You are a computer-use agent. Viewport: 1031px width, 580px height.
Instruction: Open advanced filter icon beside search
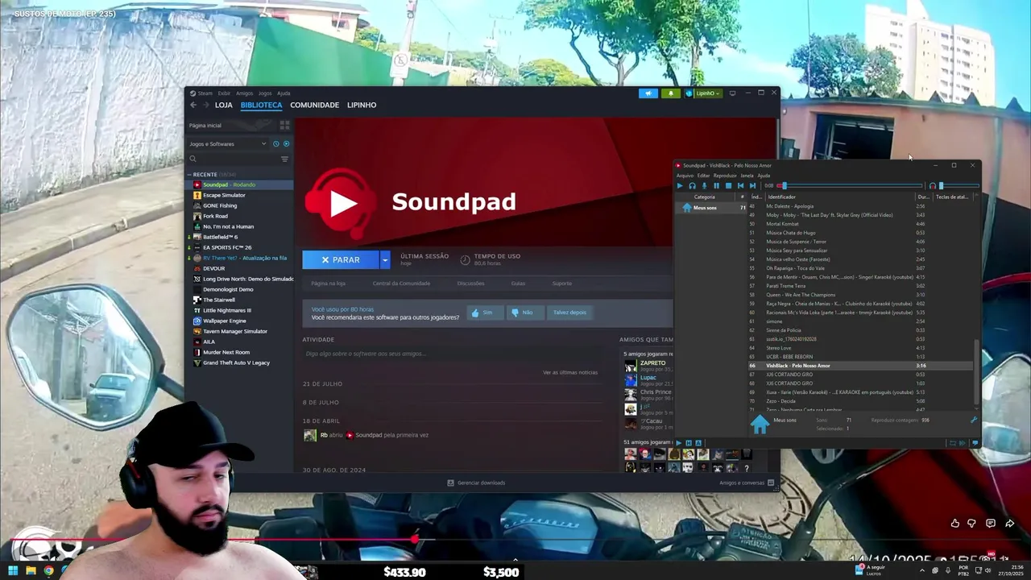point(284,159)
